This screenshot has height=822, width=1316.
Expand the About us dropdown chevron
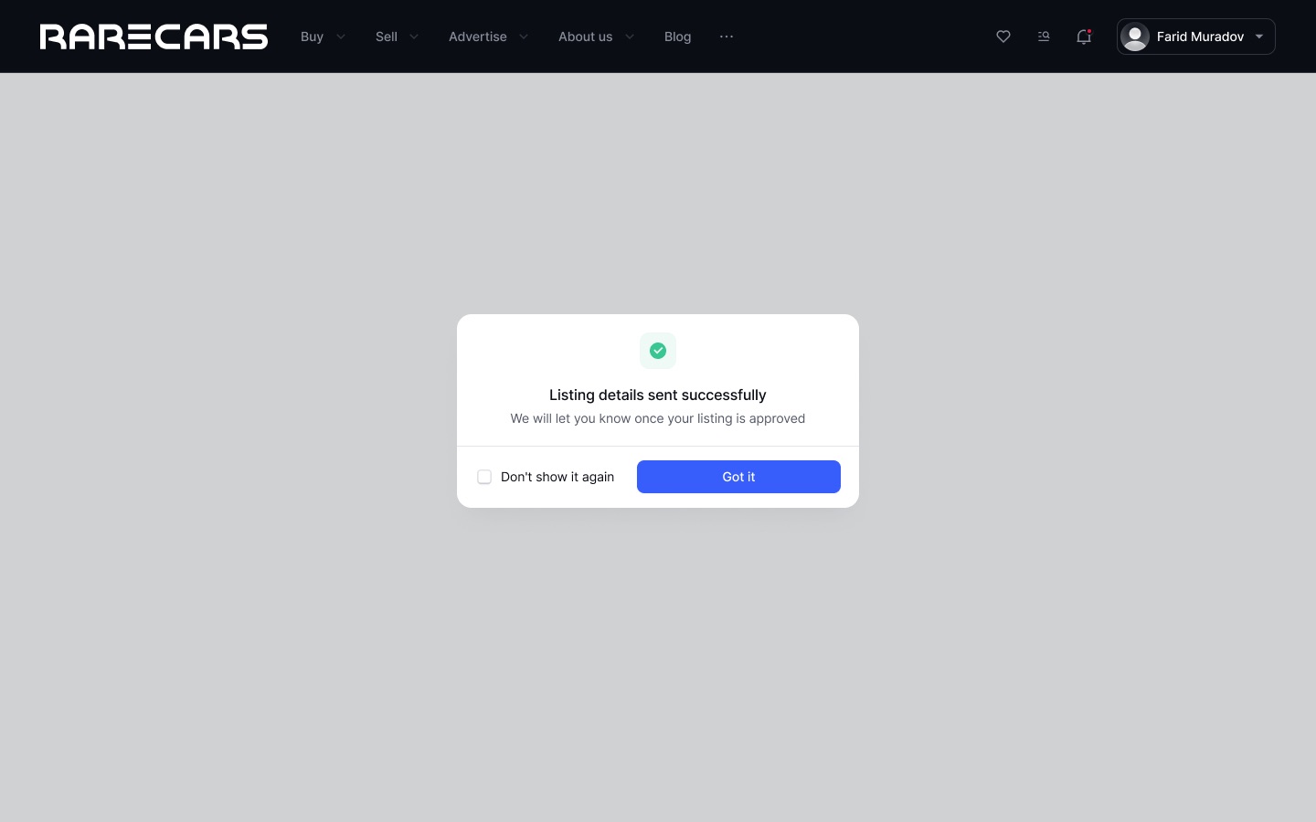tap(630, 37)
